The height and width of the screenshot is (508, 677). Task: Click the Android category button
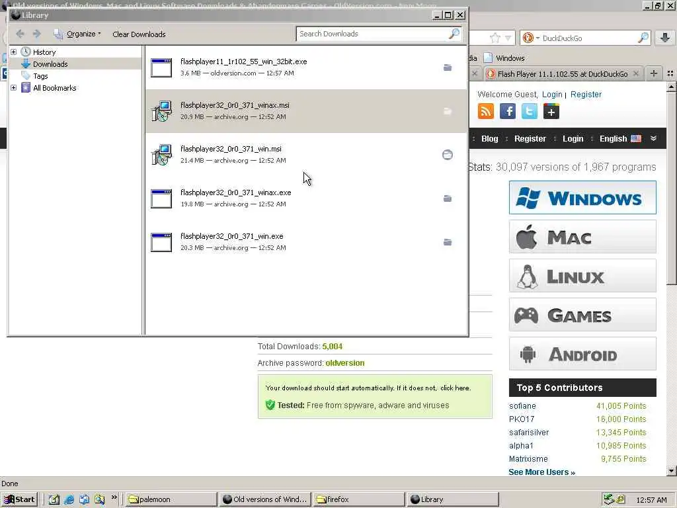[582, 354]
